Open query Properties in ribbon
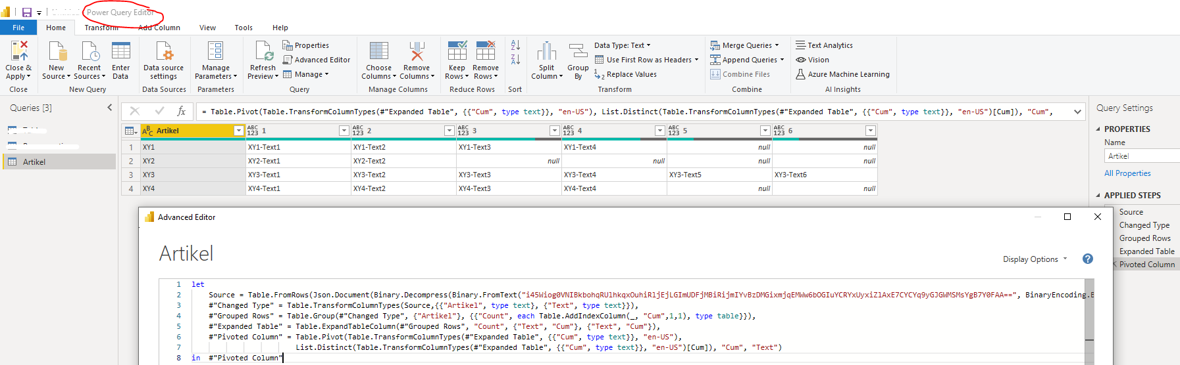The width and height of the screenshot is (1180, 365). click(x=305, y=45)
